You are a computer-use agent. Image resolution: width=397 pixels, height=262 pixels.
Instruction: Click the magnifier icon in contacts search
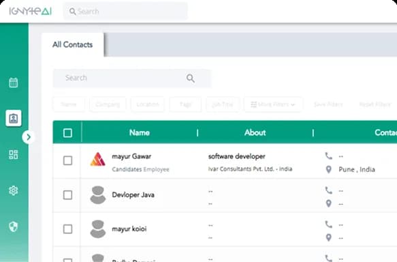coord(191,78)
